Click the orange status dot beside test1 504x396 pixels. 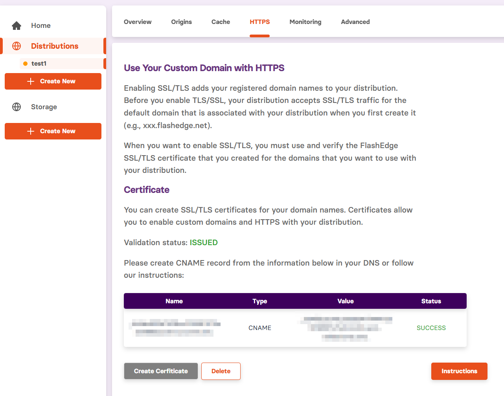pyautogui.click(x=26, y=64)
